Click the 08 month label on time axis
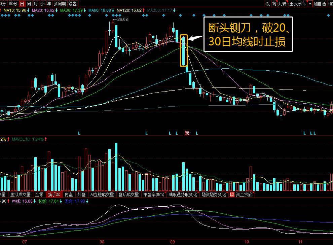Image resolution: width=333 pixels, height=245 pixels. pyautogui.click(x=102, y=242)
